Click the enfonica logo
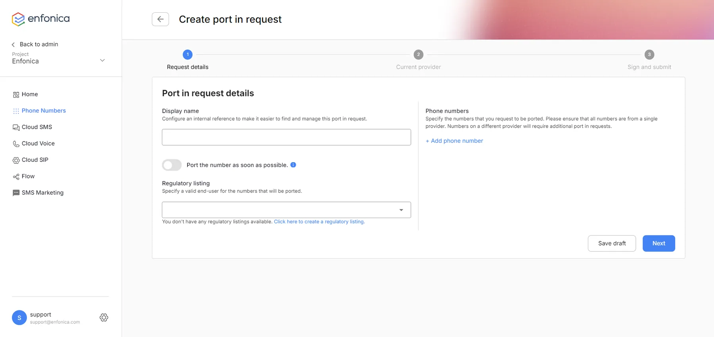The image size is (714, 337). click(40, 19)
